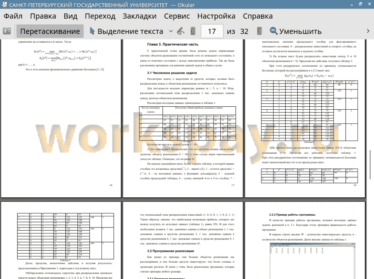This screenshot has width=374, height=279.
Task: Go to the next page arrow
Action: 259,31
